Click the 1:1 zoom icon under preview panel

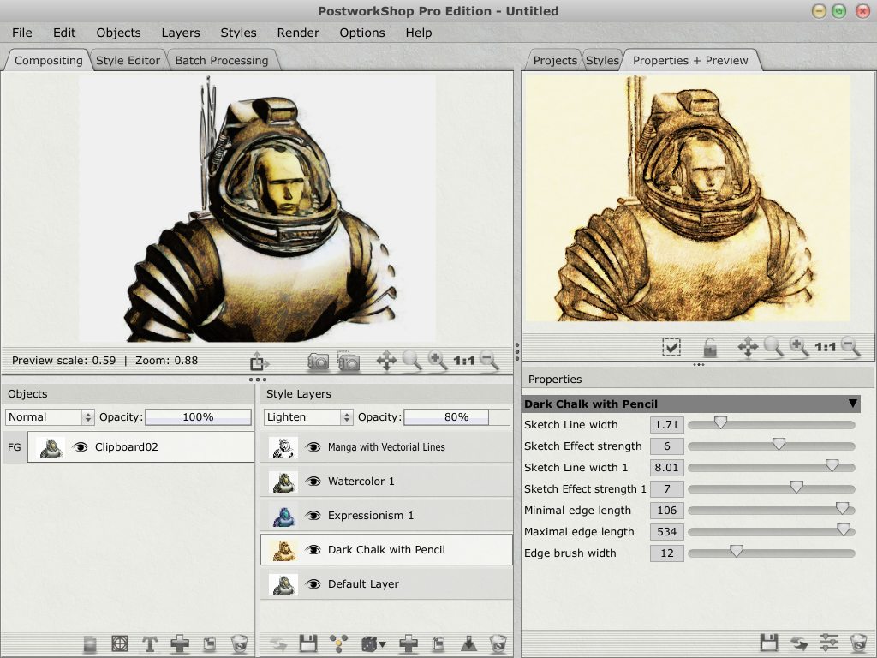pos(825,347)
